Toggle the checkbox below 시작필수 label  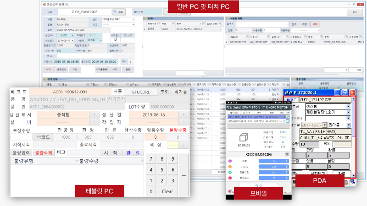116,40
